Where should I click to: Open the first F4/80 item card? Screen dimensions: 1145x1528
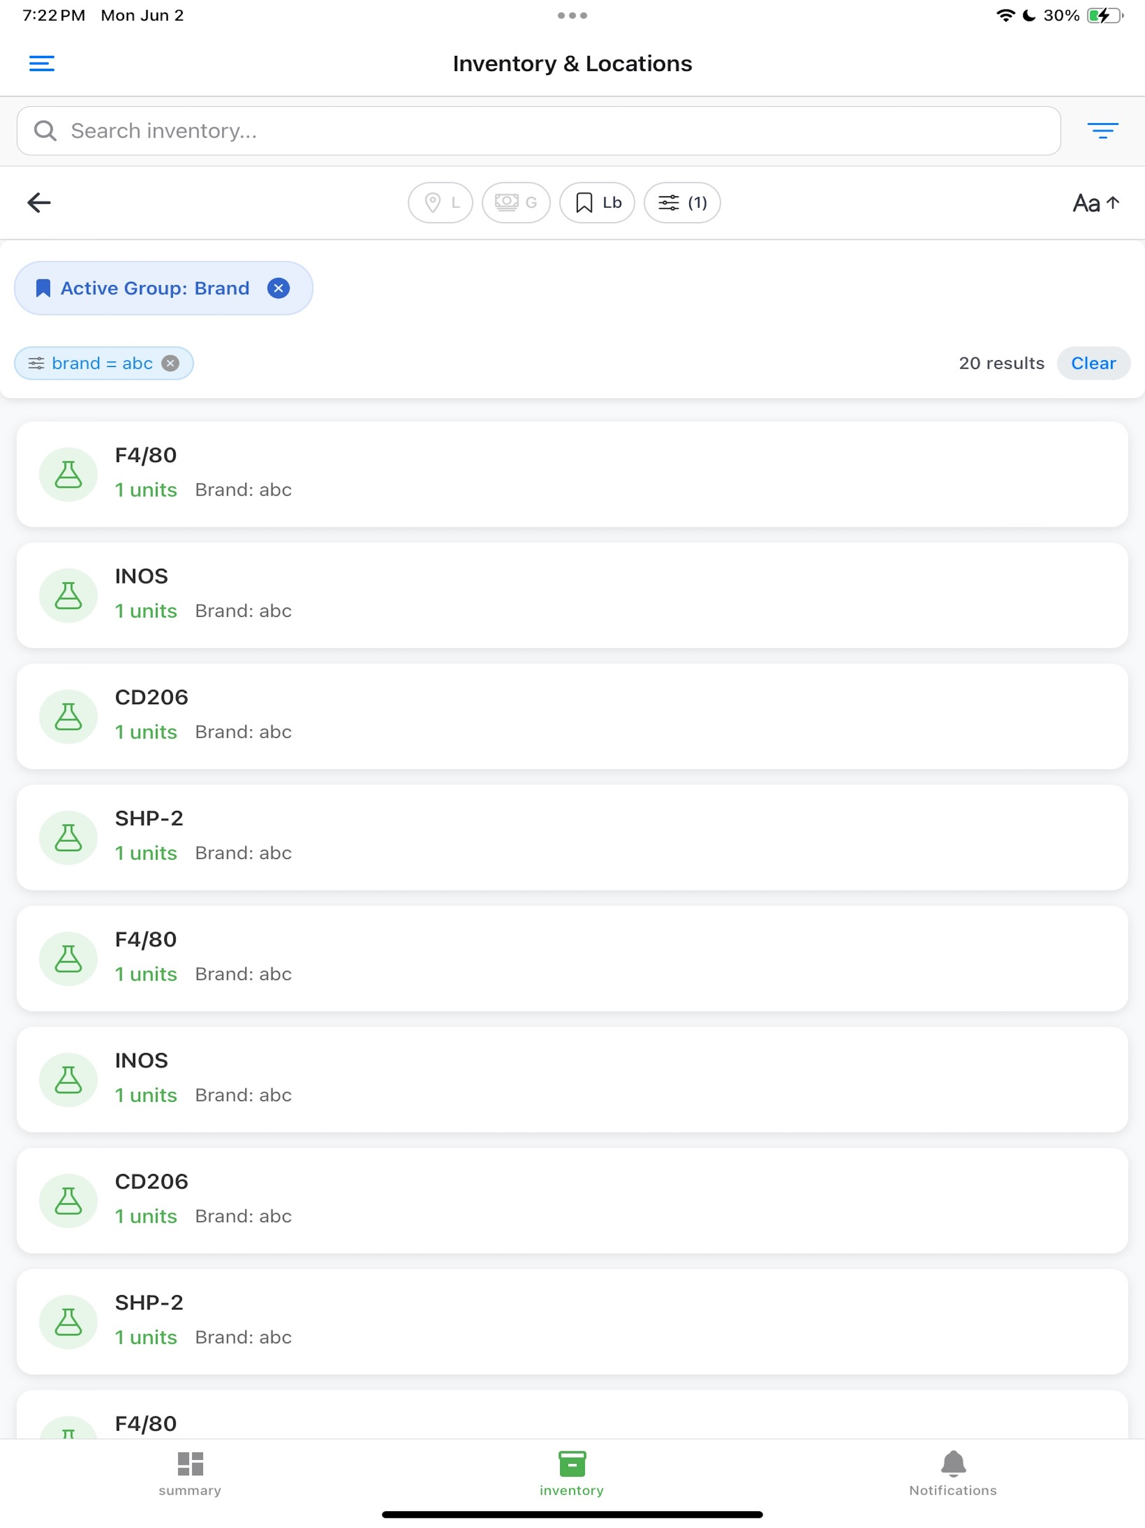tap(572, 475)
